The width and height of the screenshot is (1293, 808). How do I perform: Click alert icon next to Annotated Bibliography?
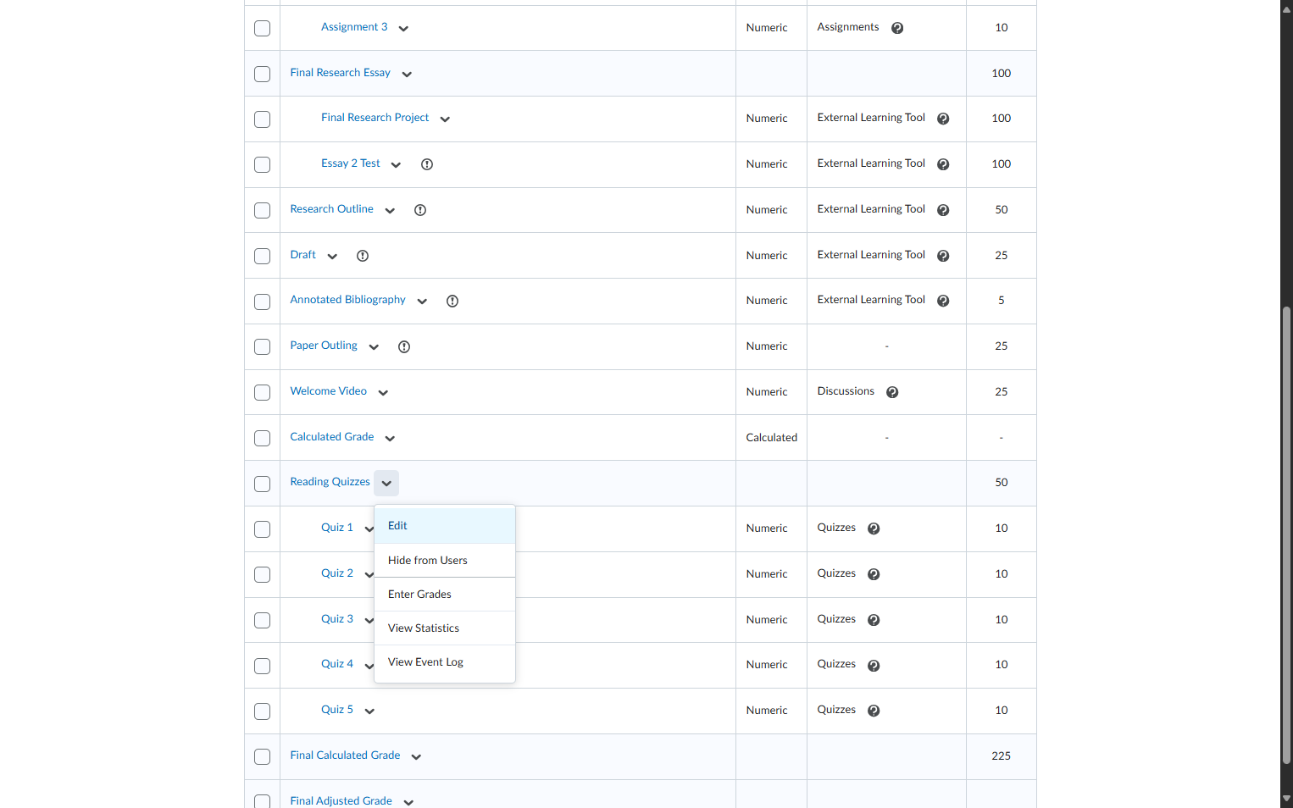452,301
